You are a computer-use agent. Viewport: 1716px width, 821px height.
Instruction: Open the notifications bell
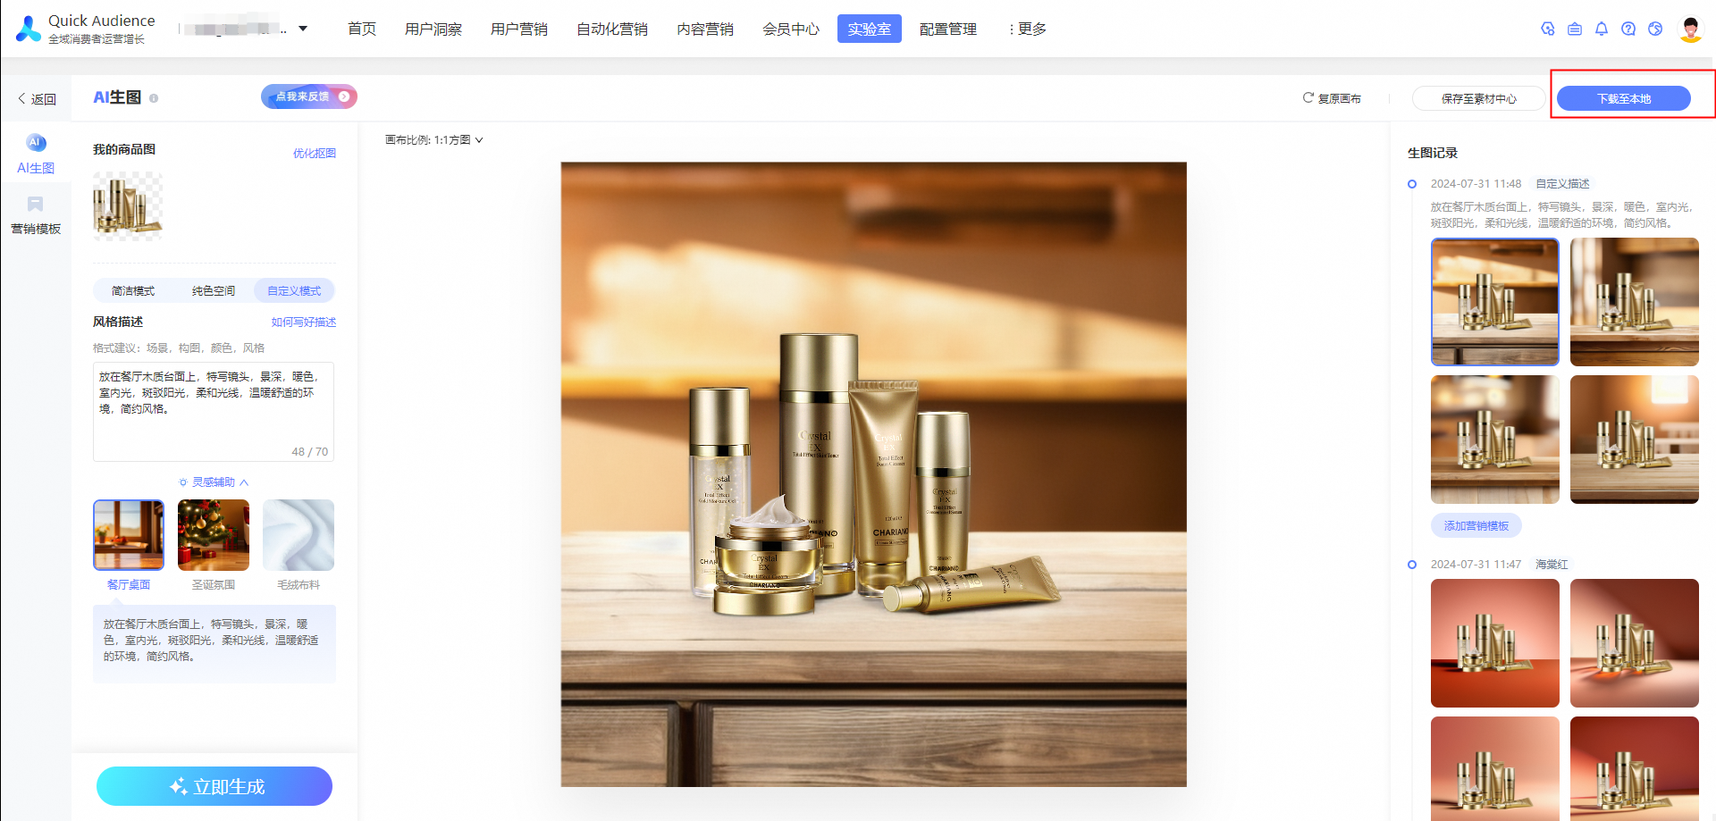click(1602, 29)
